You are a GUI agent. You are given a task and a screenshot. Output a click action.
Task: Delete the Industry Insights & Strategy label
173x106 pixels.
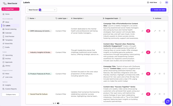pyautogui.click(x=164, y=52)
